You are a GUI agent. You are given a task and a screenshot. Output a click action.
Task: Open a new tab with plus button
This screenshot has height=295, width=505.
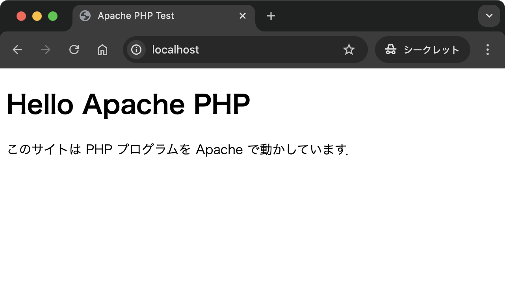(271, 16)
